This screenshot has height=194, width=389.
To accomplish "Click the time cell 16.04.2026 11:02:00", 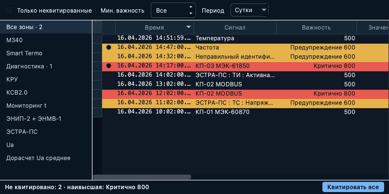I will point(154,103).
